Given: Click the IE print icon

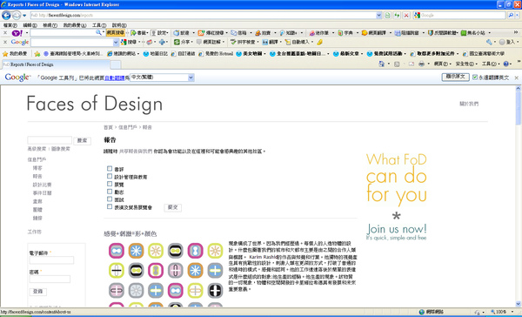Looking at the screenshot, I should click(421, 64).
